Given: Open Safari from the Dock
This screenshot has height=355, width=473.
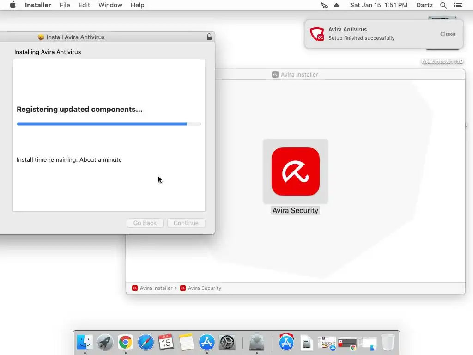Looking at the screenshot, I should pyautogui.click(x=146, y=343).
